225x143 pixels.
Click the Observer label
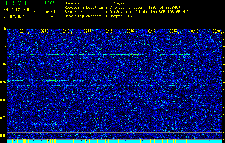(x=73, y=3)
